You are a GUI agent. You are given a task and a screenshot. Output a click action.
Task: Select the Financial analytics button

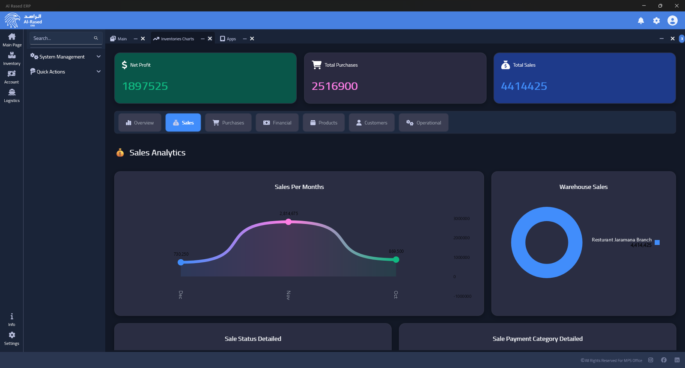coord(277,123)
